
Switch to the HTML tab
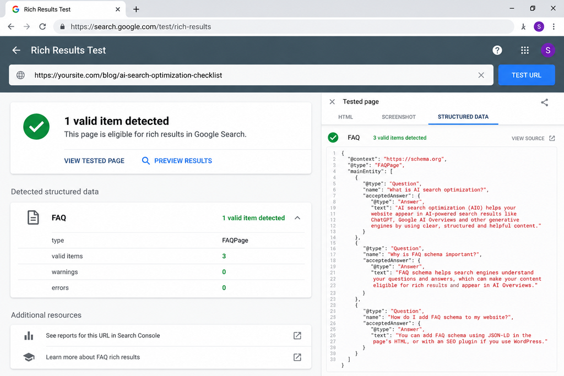346,117
